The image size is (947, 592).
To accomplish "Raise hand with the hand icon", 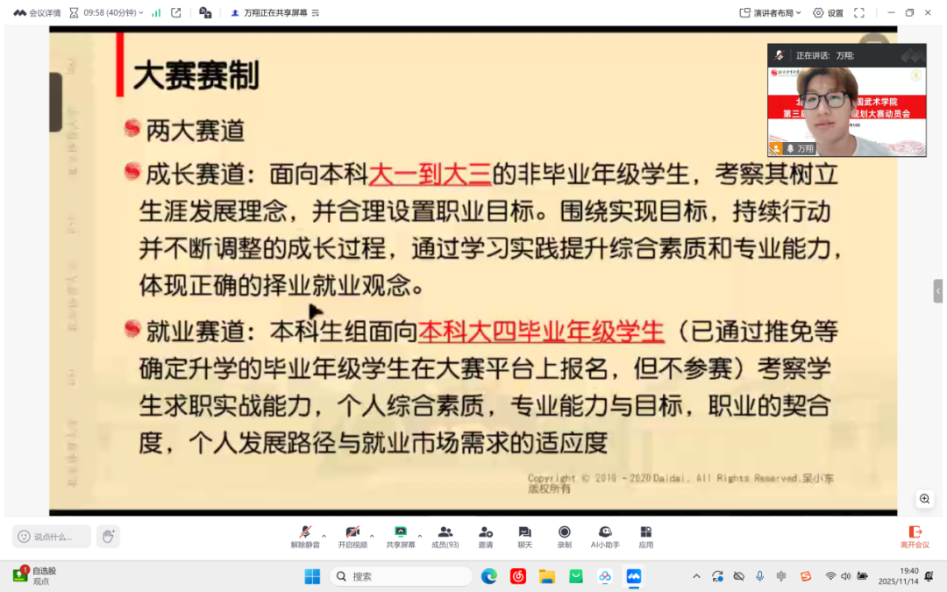I will click(x=108, y=536).
